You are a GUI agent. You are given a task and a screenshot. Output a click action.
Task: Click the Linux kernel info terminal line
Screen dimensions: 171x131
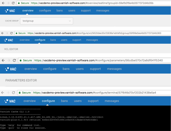click(x=52, y=117)
